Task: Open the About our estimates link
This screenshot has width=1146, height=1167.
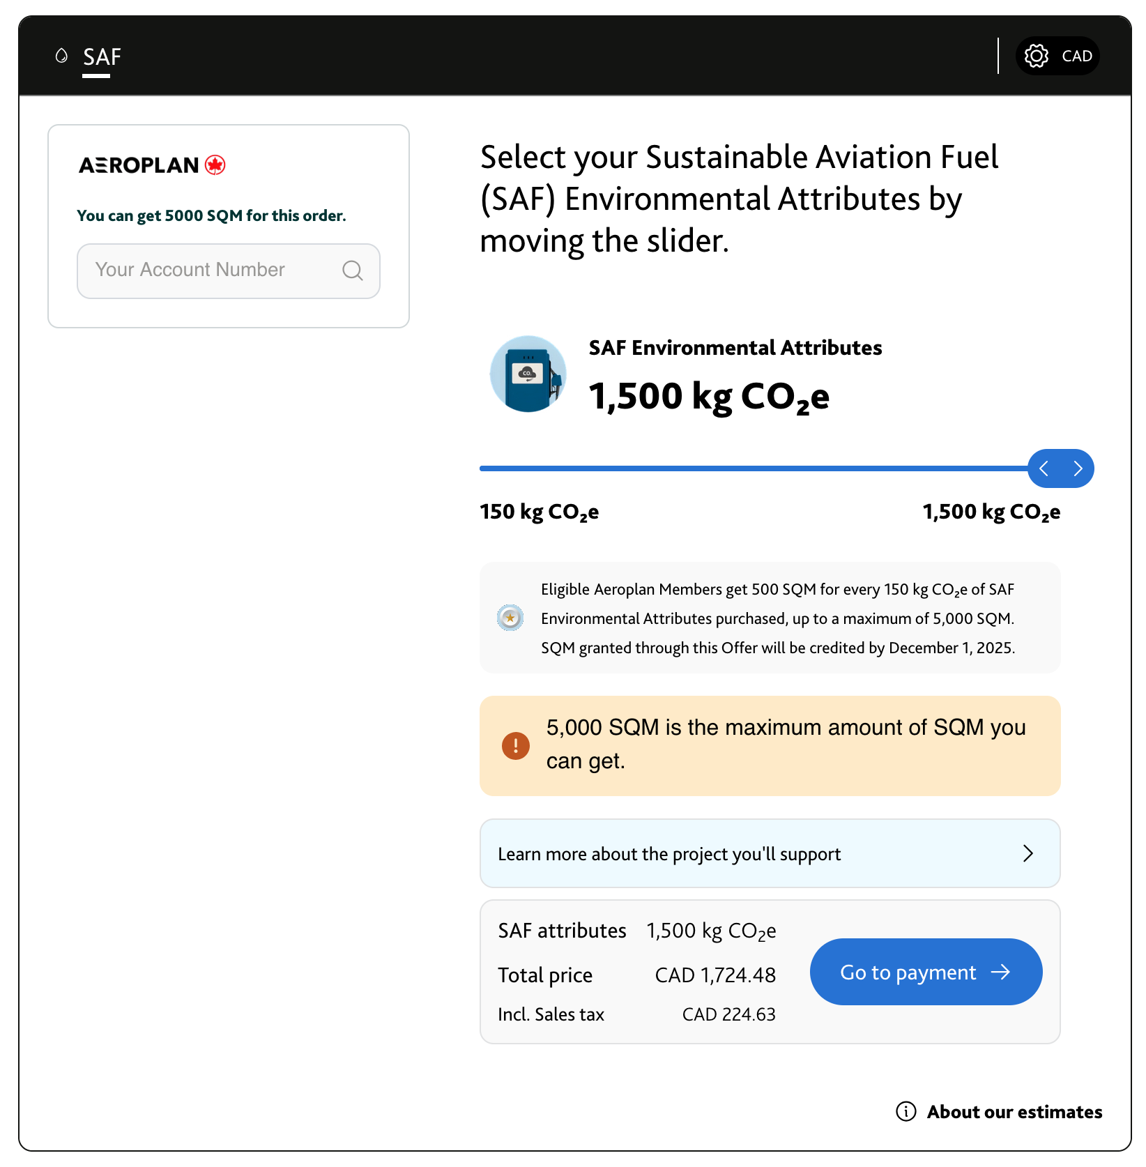Action: click(1014, 1112)
